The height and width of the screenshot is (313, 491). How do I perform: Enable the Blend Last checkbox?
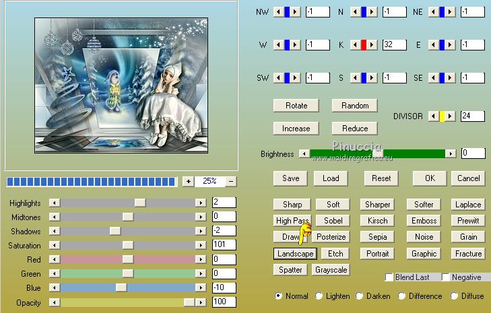[389, 277]
